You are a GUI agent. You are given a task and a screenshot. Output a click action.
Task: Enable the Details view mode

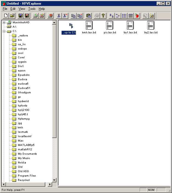[x=131, y=16]
